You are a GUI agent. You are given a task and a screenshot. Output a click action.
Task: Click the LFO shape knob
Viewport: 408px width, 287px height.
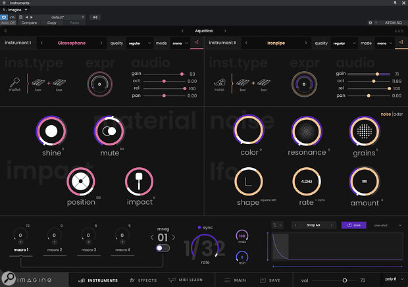tap(249, 181)
